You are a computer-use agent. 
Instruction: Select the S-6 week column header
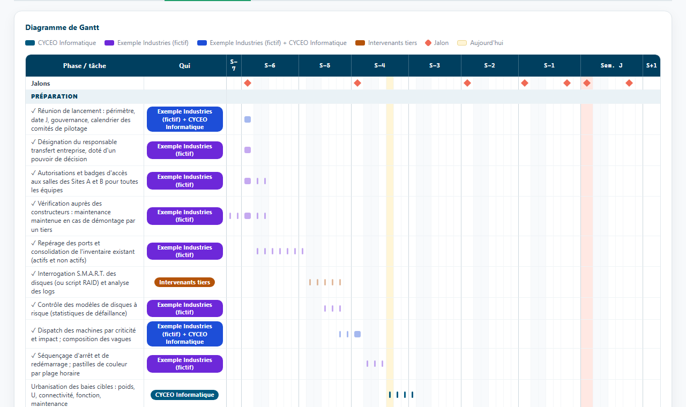pos(270,66)
